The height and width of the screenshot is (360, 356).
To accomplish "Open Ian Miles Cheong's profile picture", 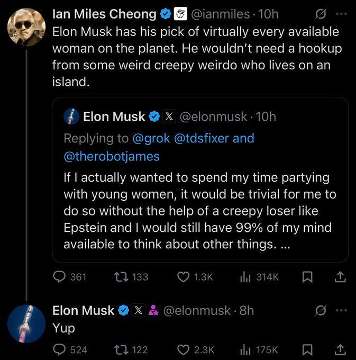I will coord(26,27).
